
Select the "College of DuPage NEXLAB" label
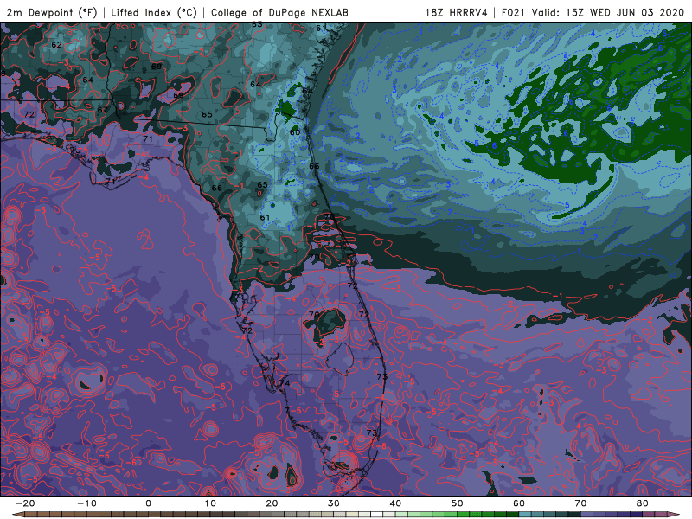(x=279, y=12)
